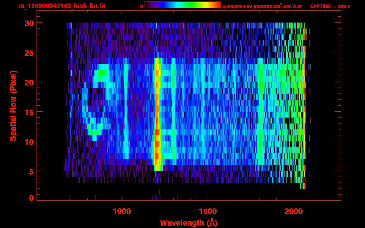Click the file name ra_150908043143_hisb_lin.fit
This screenshot has width=365, height=228.
[62, 6]
